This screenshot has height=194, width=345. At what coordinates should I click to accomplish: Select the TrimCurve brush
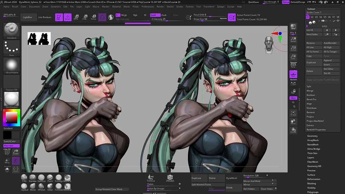point(151,178)
